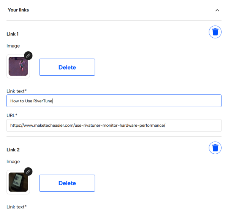Select the Your links heading

18,10
